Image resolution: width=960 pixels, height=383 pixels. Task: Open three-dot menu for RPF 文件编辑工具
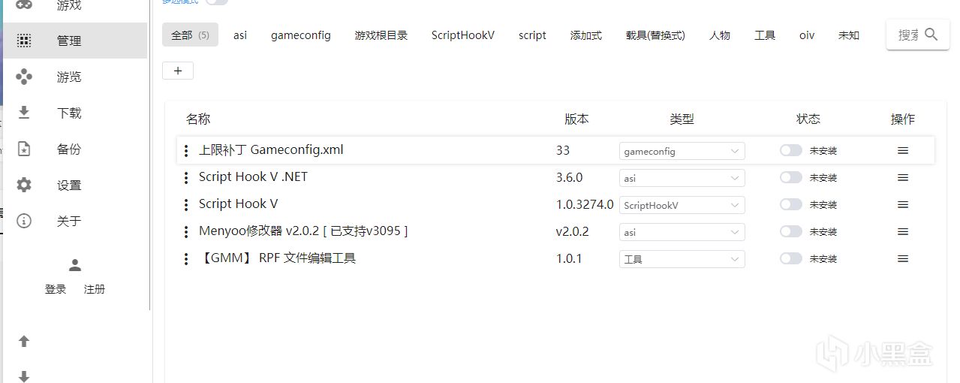[x=186, y=259]
